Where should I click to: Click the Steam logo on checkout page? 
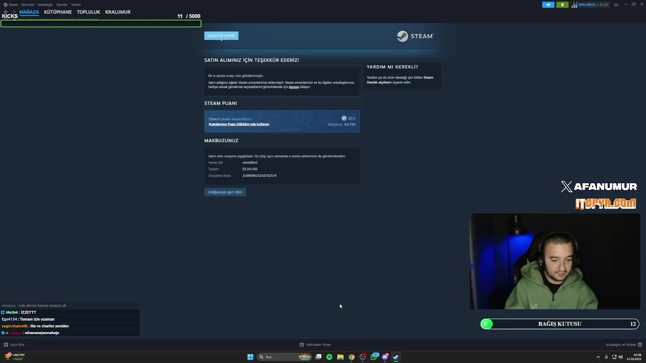click(415, 36)
